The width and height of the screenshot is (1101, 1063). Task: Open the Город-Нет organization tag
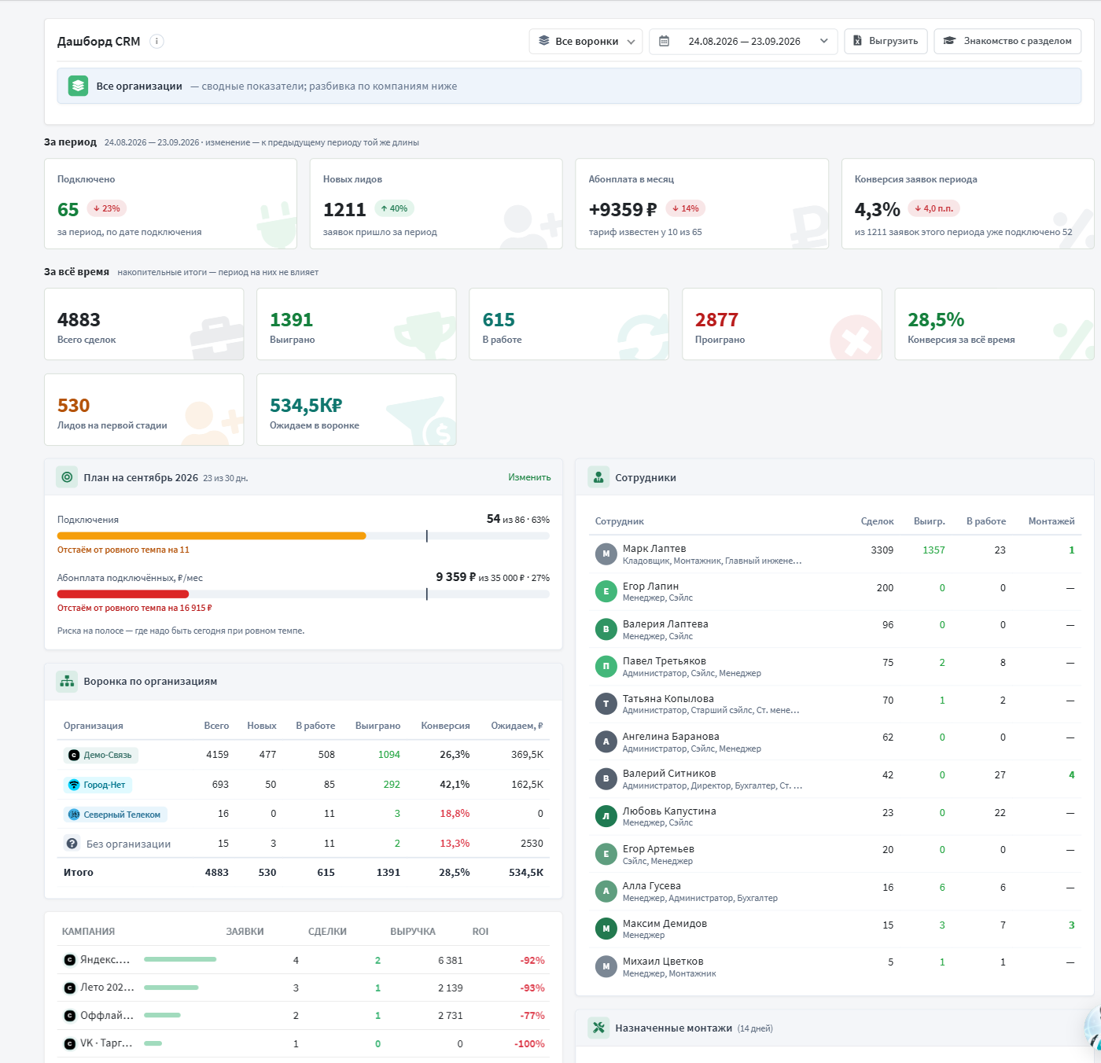[x=98, y=785]
